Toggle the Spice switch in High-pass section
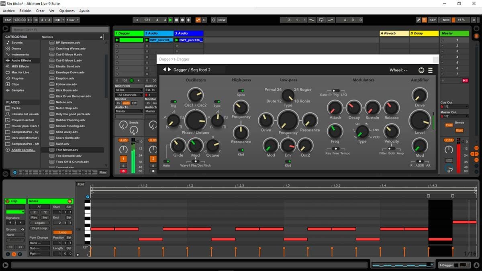Screen dimensions: 482x271 [x=241, y=91]
